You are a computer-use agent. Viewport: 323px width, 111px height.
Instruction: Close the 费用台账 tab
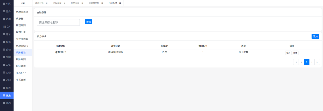click(x=47, y=3)
